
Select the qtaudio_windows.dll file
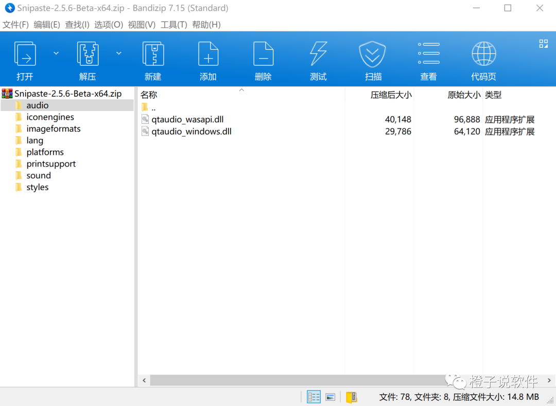coord(192,132)
